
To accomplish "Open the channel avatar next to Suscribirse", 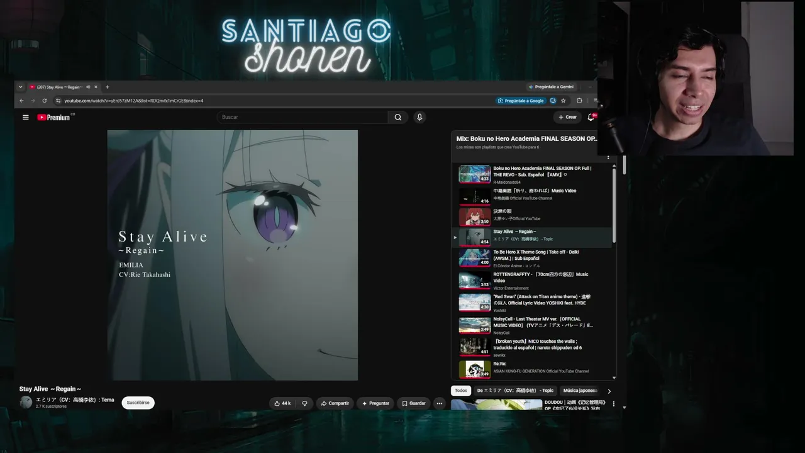I will tap(26, 403).
